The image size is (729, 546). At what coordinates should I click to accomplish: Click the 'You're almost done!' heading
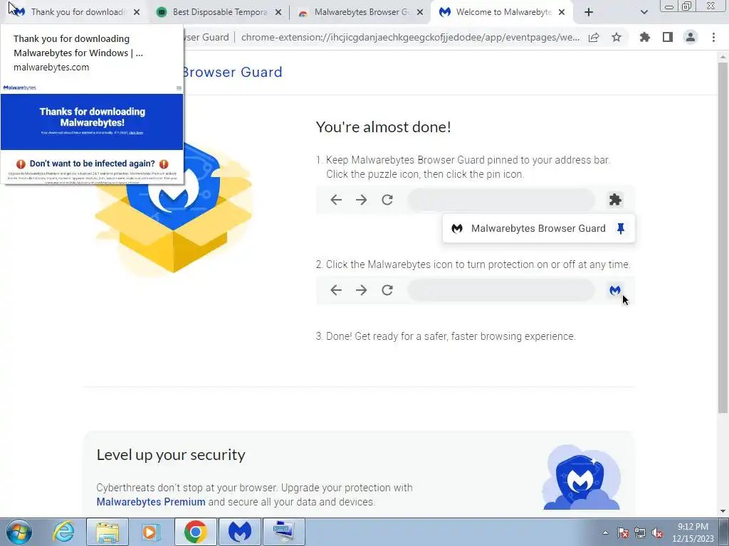[383, 127]
